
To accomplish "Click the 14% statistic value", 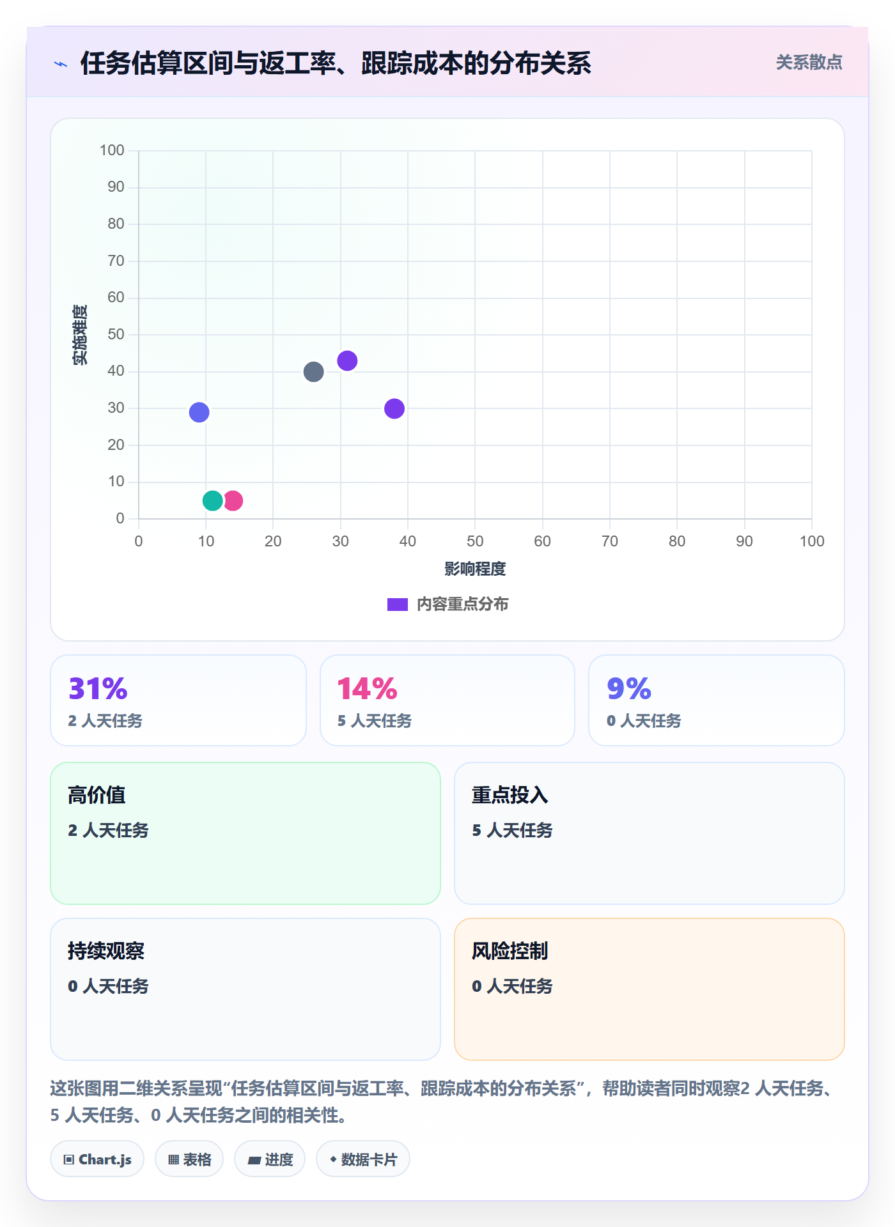I will click(x=368, y=689).
